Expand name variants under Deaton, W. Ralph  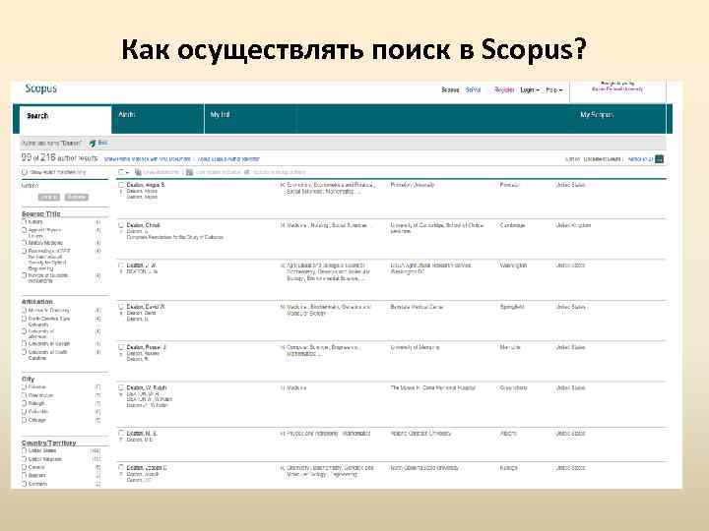[121, 394]
